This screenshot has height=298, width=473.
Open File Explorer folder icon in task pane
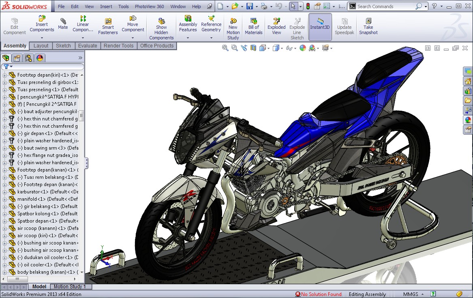click(x=468, y=101)
